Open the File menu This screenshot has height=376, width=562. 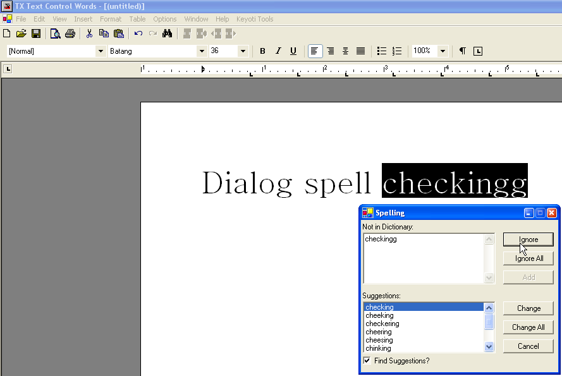click(21, 19)
